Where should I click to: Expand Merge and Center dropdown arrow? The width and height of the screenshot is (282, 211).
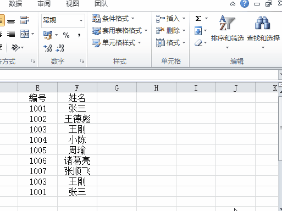pos(33,34)
